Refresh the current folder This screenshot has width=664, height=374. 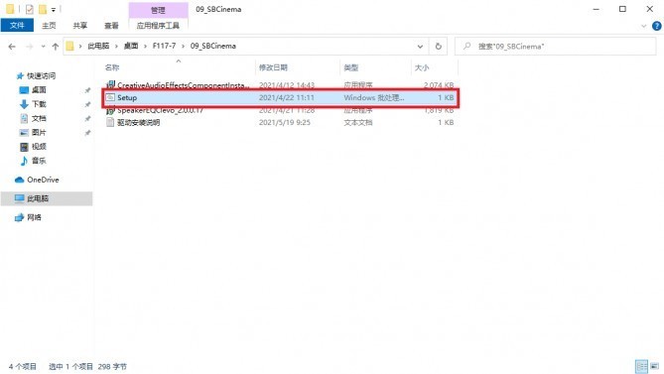coord(439,46)
